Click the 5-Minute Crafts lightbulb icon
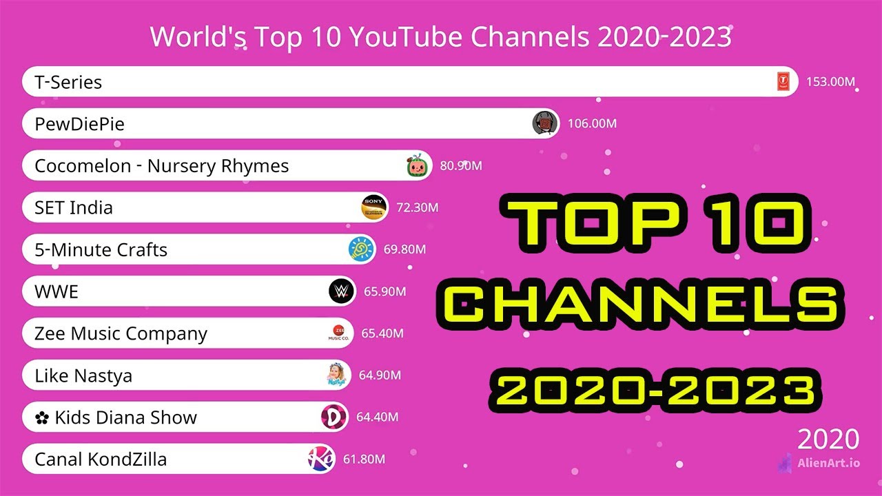Screen dimensions: 882x496 coord(362,249)
